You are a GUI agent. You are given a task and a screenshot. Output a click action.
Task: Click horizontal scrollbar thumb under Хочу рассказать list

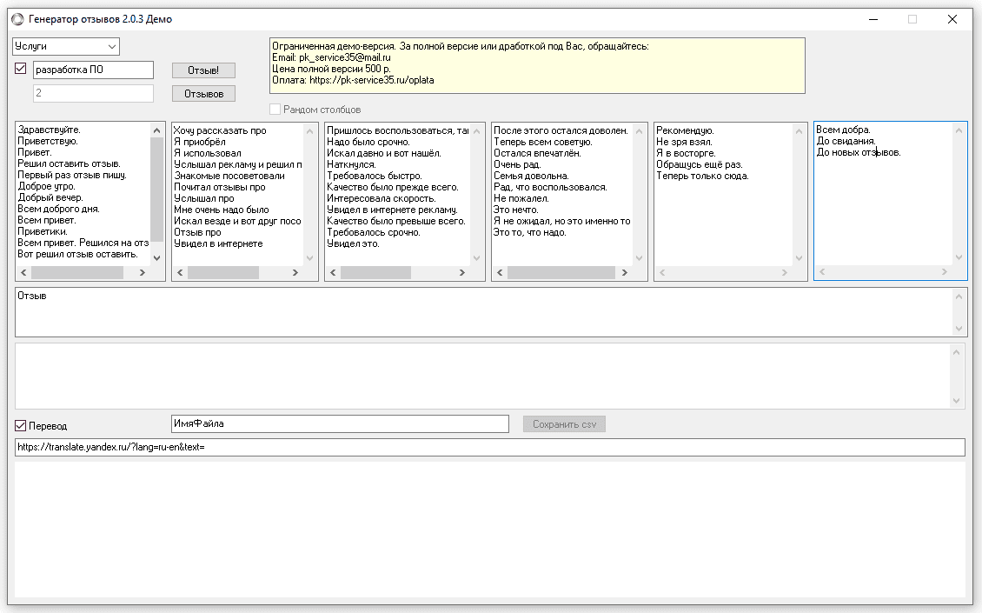click(223, 273)
